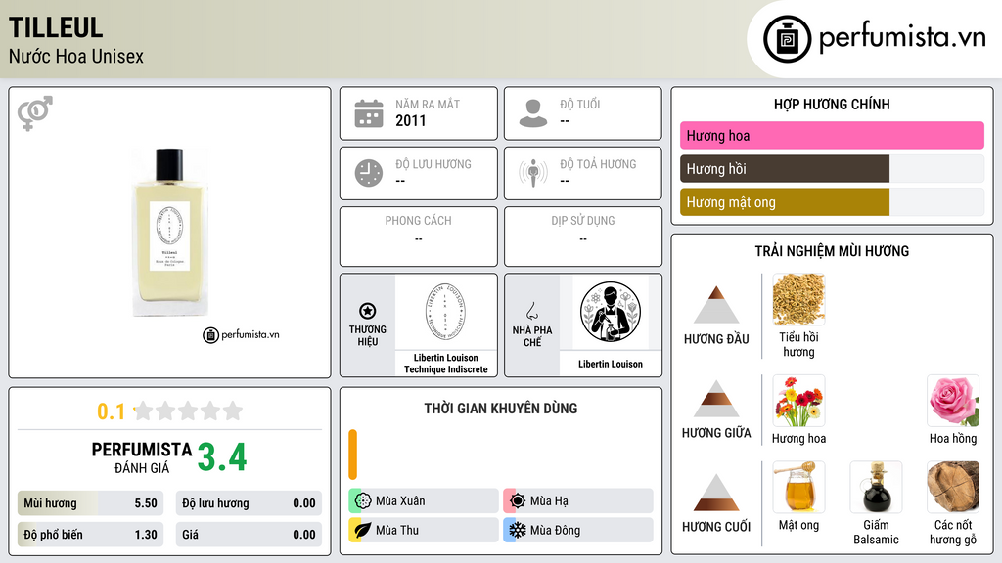Open the Tilleul perfume bottle image
Screen dimensions: 1002x563
pyautogui.click(x=170, y=233)
